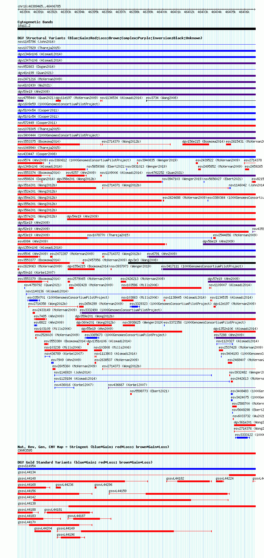This screenshot has height=558, width=264.
Task: Click the Nat. Rev. Gen. CNV Map track title
Action: click(x=93, y=447)
